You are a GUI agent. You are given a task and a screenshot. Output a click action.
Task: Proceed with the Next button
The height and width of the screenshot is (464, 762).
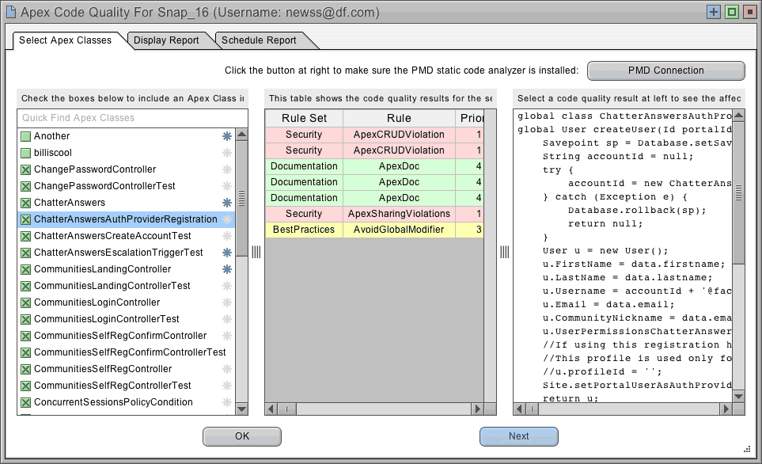coord(519,436)
